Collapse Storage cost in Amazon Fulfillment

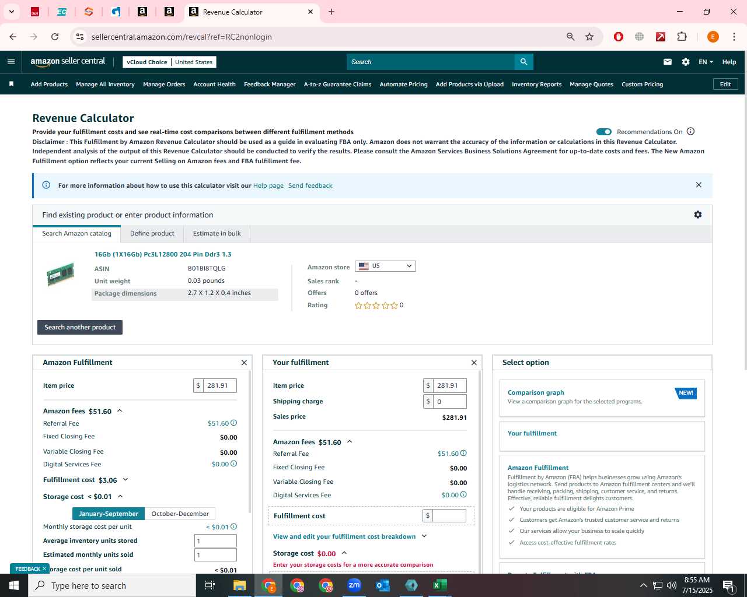[120, 496]
